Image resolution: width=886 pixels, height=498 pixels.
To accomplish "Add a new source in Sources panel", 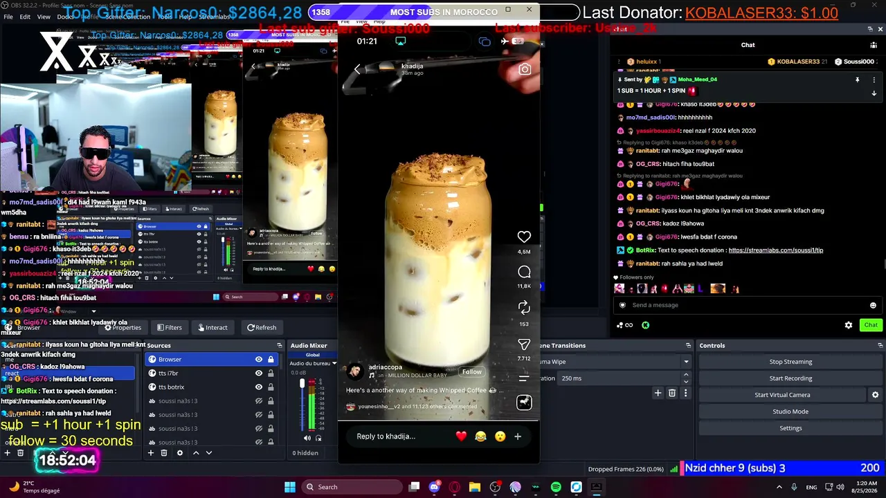I will click(x=150, y=453).
